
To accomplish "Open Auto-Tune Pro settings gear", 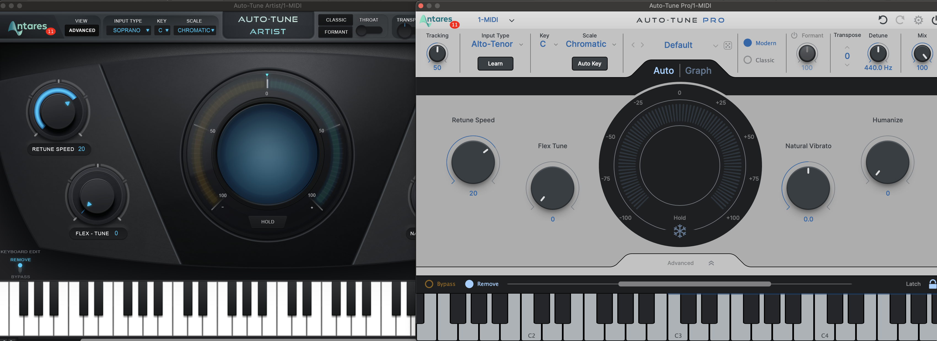I will [919, 20].
